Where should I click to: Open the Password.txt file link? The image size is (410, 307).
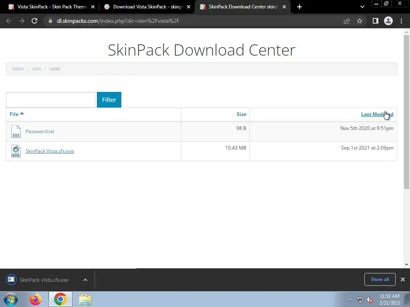40,131
